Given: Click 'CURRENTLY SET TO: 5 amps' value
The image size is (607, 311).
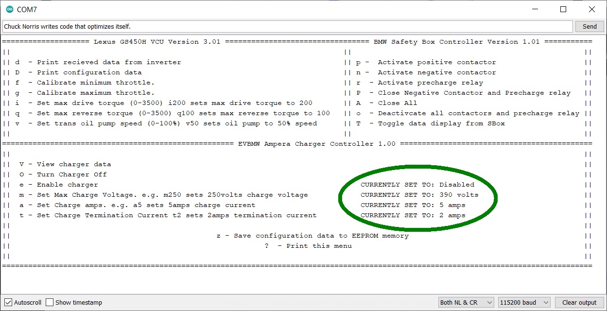Looking at the screenshot, I should pos(413,205).
